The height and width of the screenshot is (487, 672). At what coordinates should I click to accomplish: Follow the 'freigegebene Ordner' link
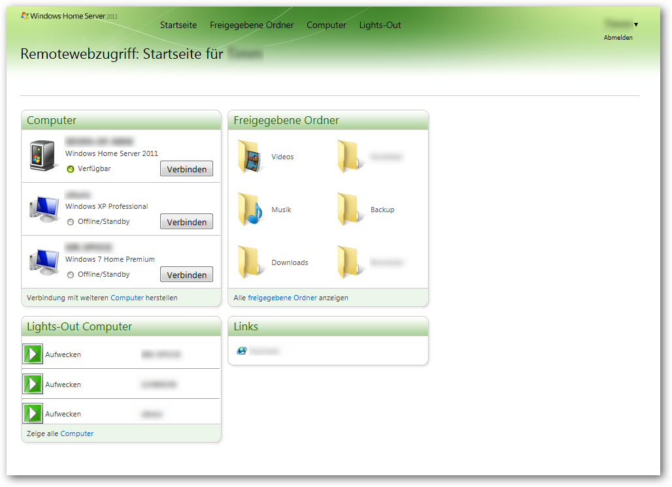[282, 298]
